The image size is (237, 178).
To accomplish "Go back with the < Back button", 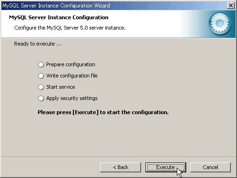I will [x=120, y=167].
